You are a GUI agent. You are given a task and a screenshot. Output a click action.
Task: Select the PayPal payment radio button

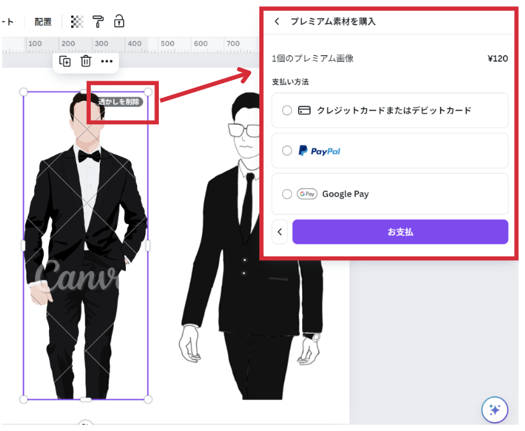287,150
